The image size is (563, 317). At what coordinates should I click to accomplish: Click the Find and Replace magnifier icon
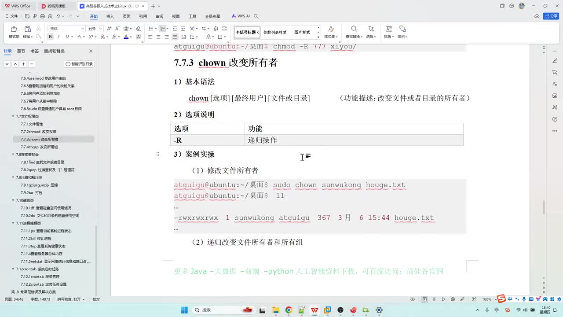click(x=354, y=29)
